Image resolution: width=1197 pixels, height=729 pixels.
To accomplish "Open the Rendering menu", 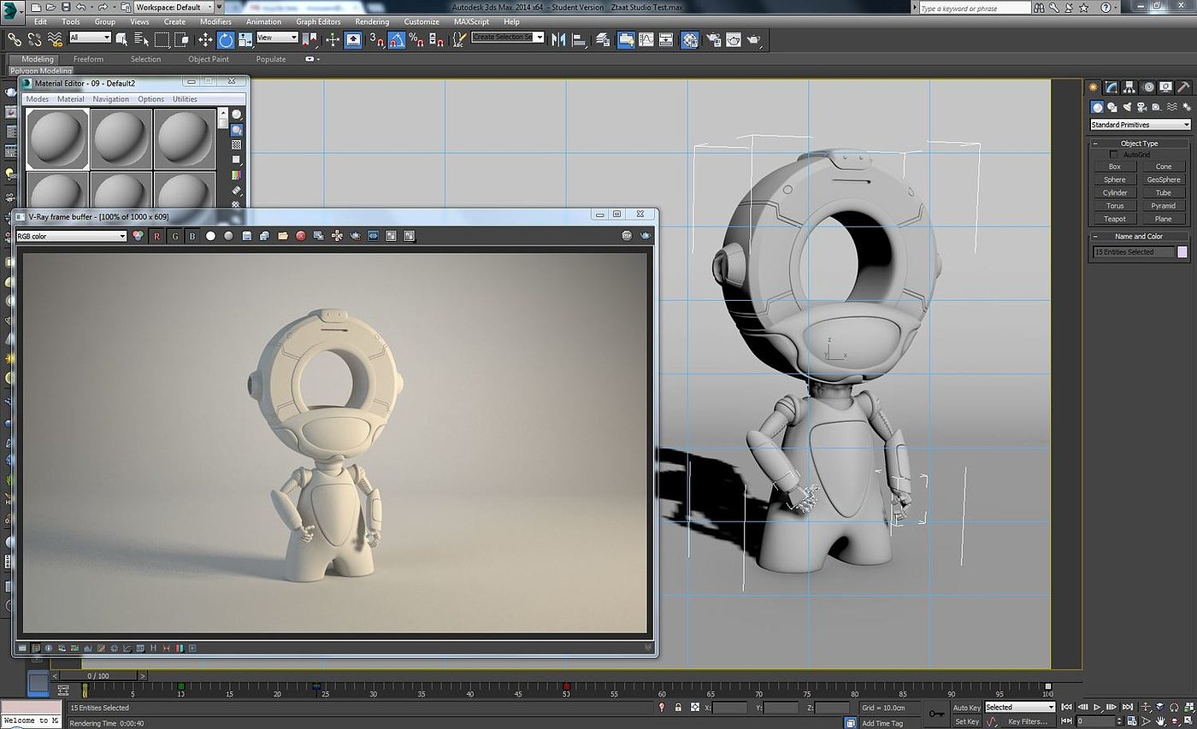I will click(x=371, y=21).
